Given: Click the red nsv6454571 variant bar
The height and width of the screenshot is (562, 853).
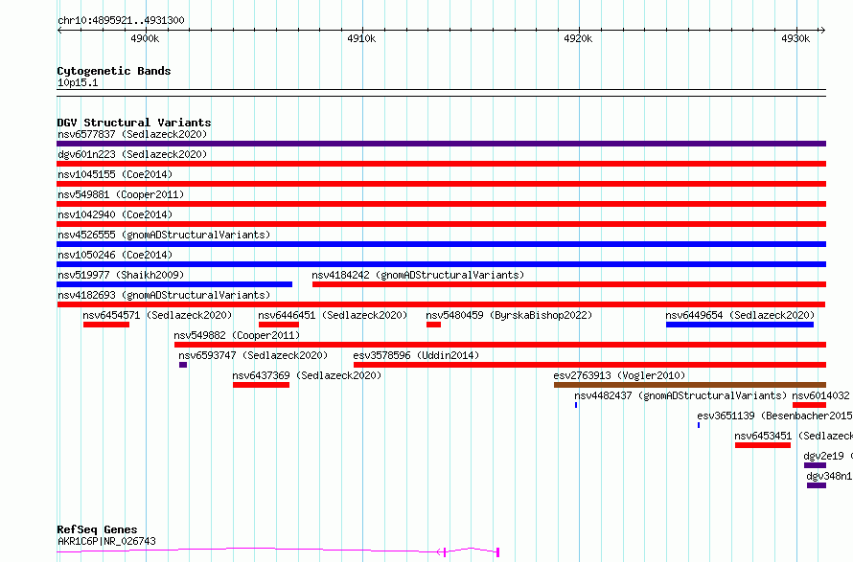Looking at the screenshot, I should pos(106,325).
